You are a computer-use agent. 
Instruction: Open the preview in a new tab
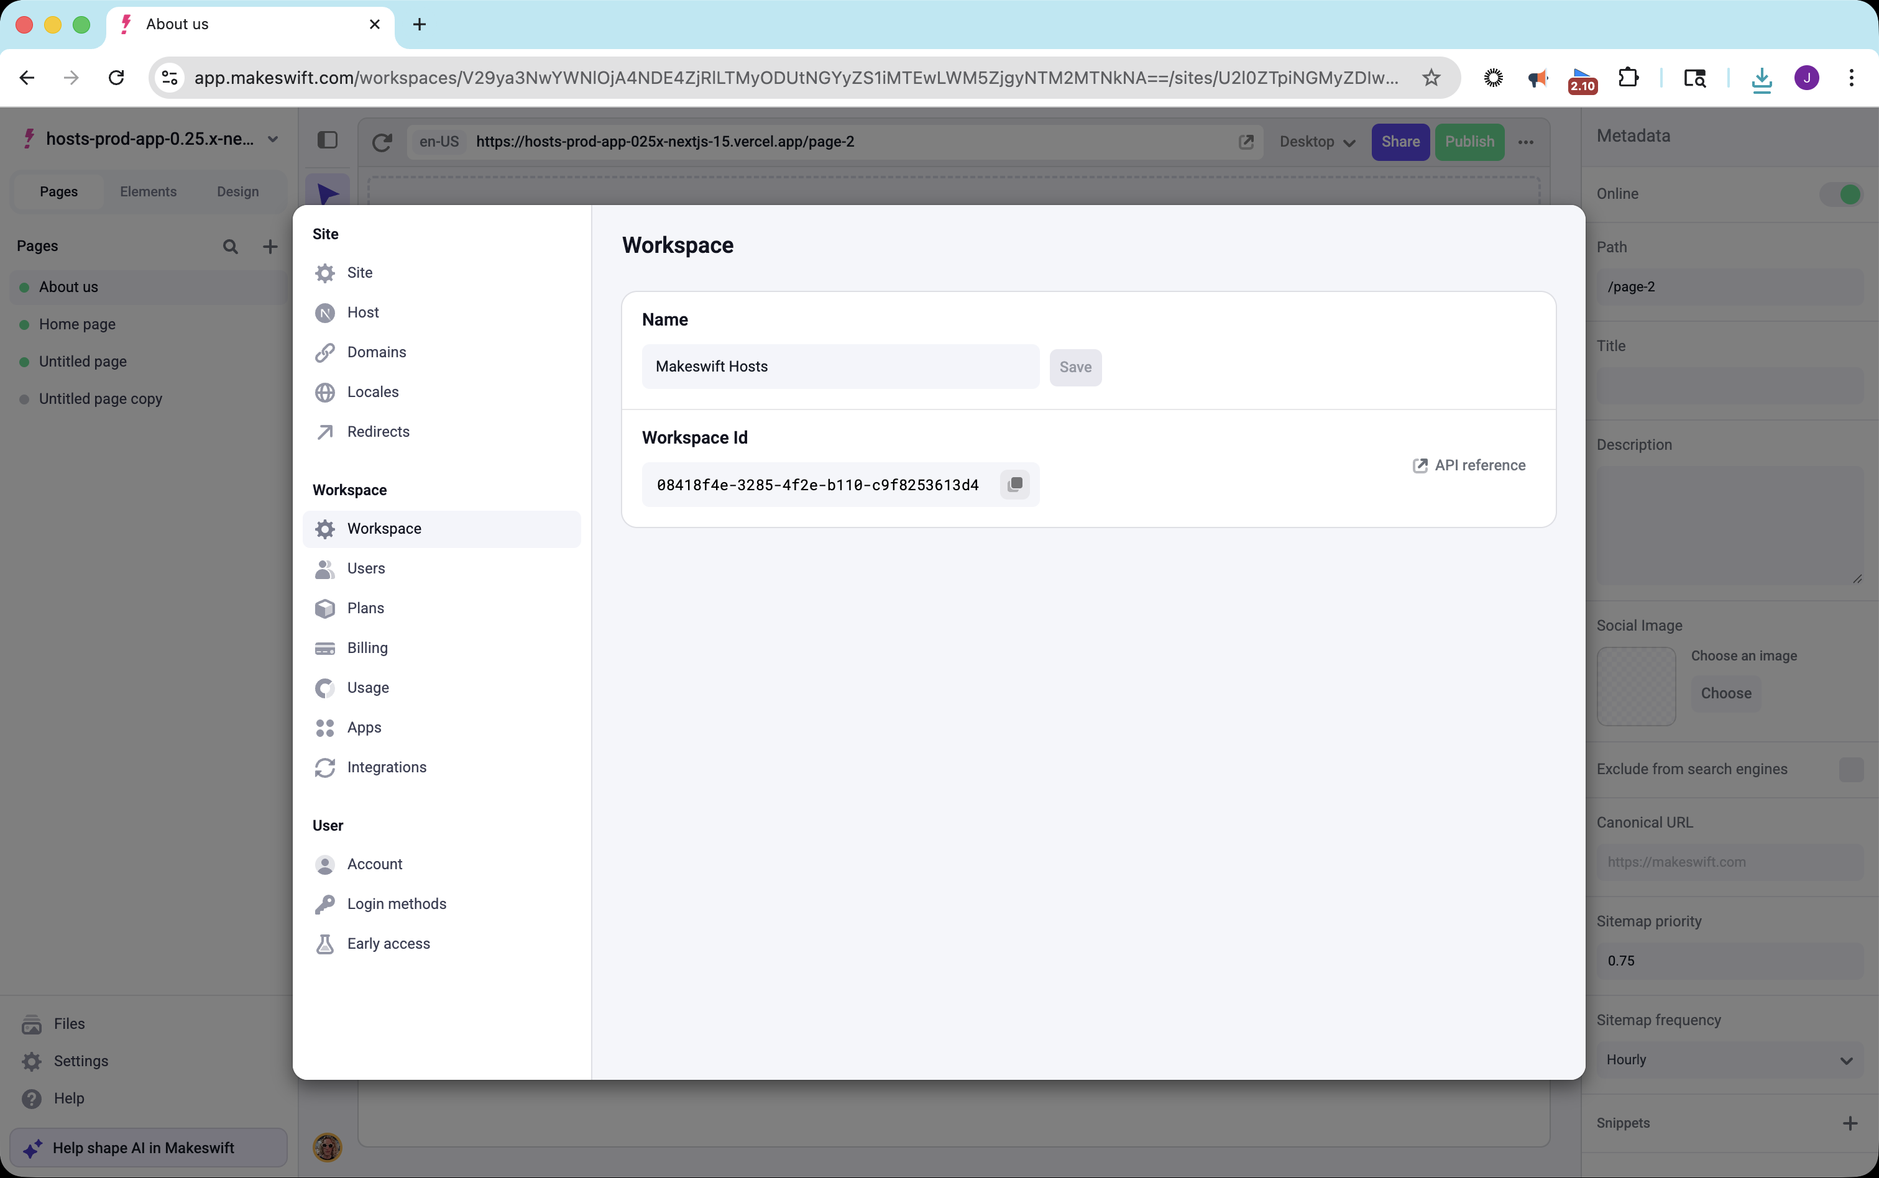pos(1246,141)
